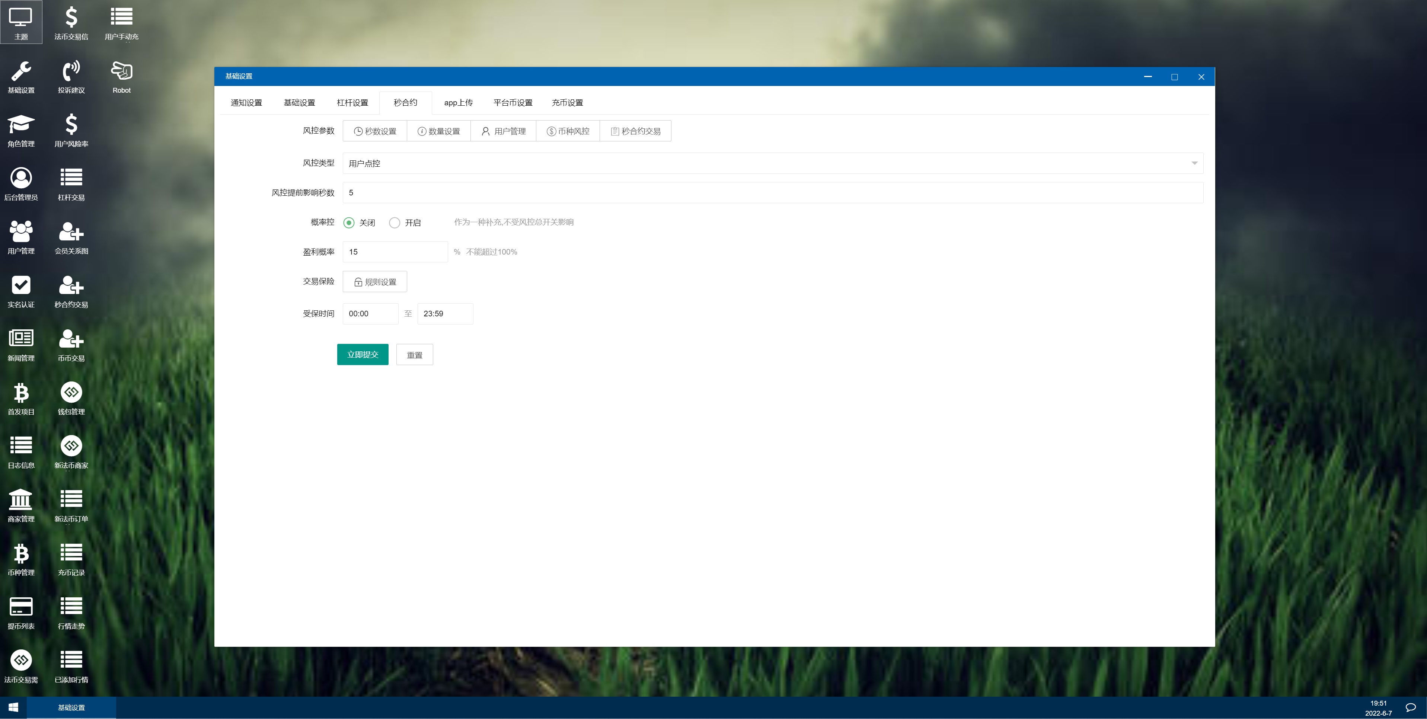This screenshot has width=1427, height=719.
Task: Switch to 杠杆设置 tab
Action: 352,102
